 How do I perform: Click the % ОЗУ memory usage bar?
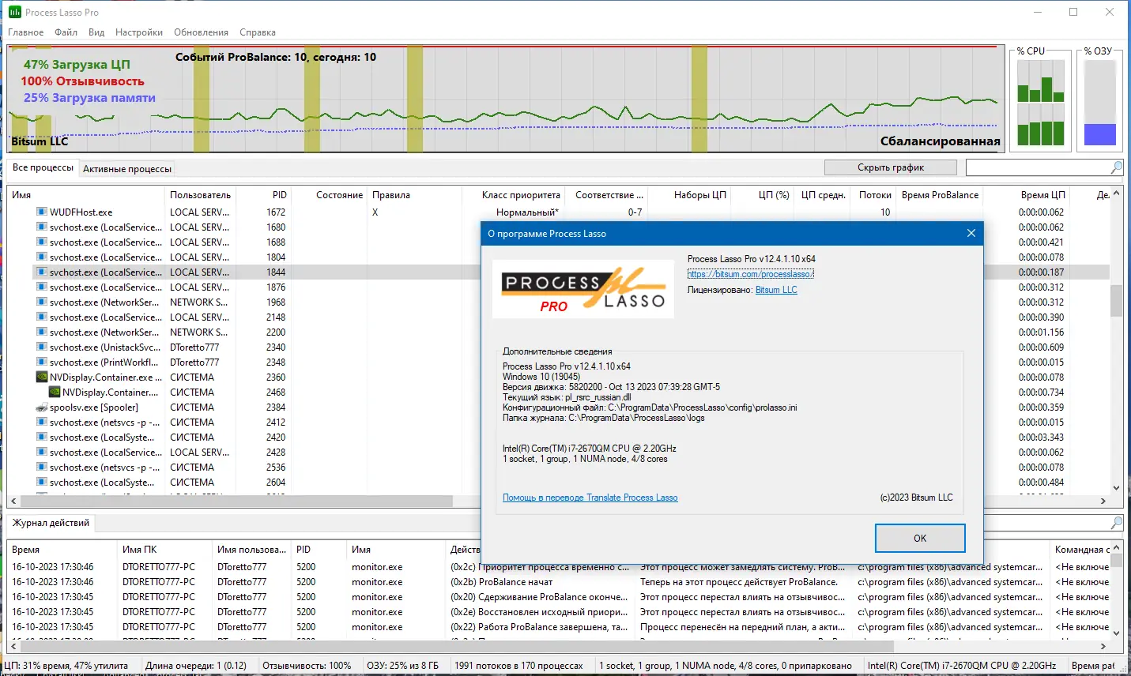(1100, 103)
